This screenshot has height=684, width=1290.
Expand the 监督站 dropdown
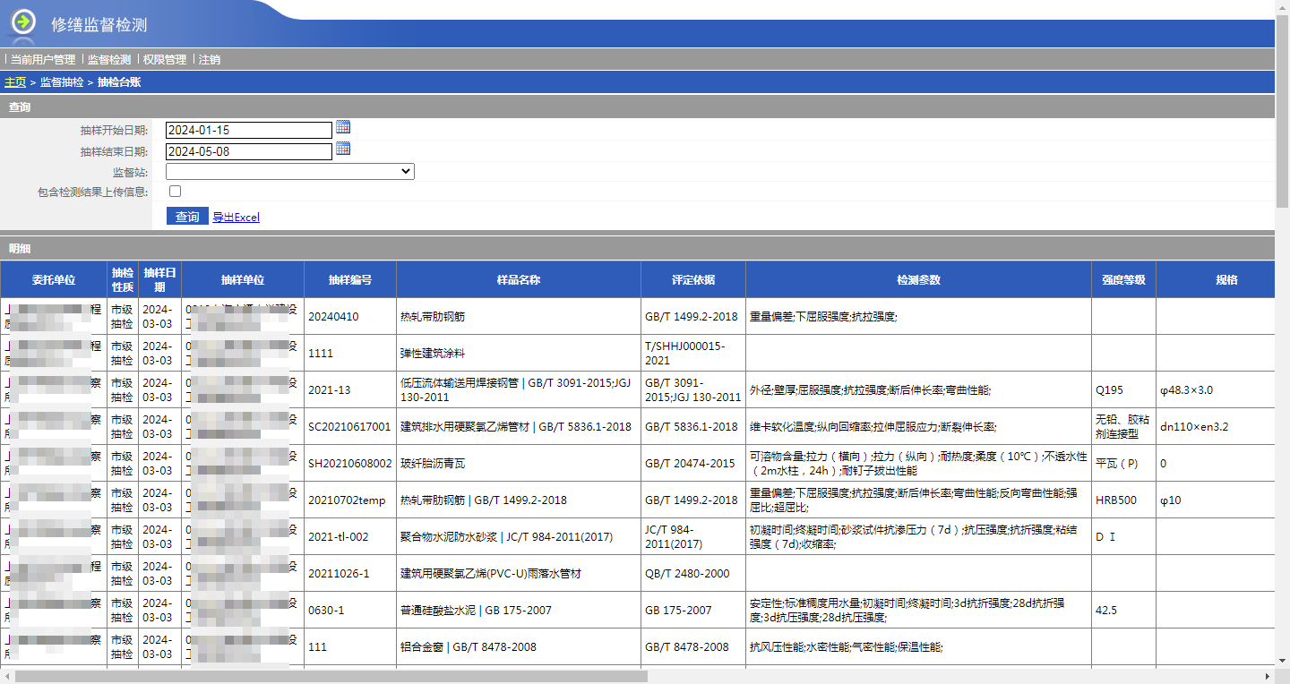pyautogui.click(x=290, y=171)
